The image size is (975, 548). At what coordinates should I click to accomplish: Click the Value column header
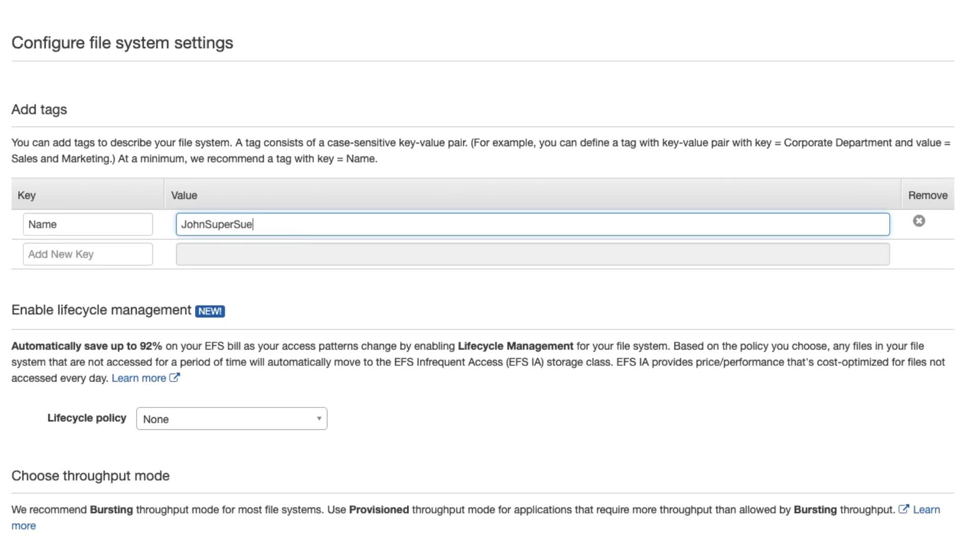pos(184,195)
